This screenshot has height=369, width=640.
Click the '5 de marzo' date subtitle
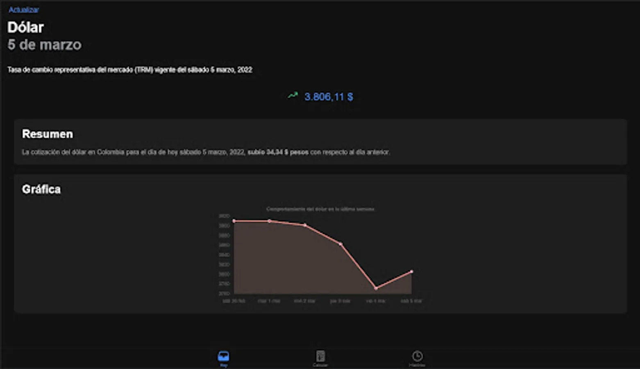pyautogui.click(x=44, y=45)
